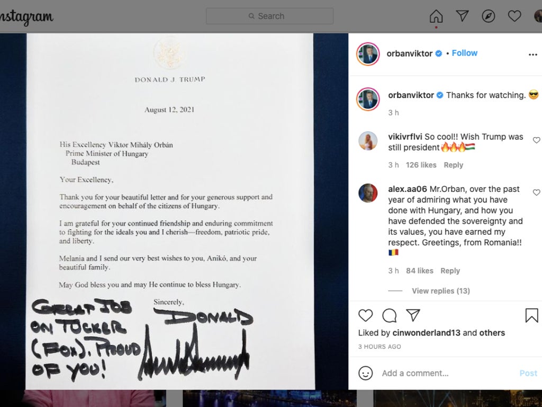Follow orbanviktor with the Follow link
Image resolution: width=542 pixels, height=407 pixels.
[x=465, y=53]
